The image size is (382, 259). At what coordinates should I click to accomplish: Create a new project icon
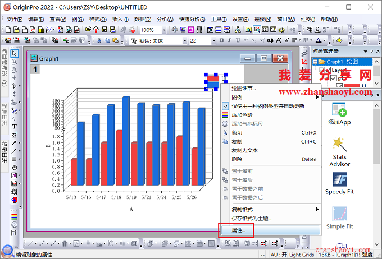click(8, 30)
